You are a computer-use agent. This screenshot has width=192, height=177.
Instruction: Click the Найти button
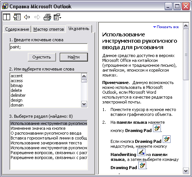coord(74,57)
